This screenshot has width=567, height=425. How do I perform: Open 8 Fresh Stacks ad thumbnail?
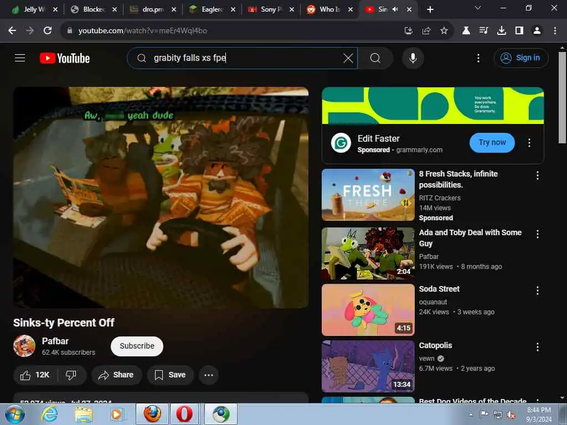point(368,195)
